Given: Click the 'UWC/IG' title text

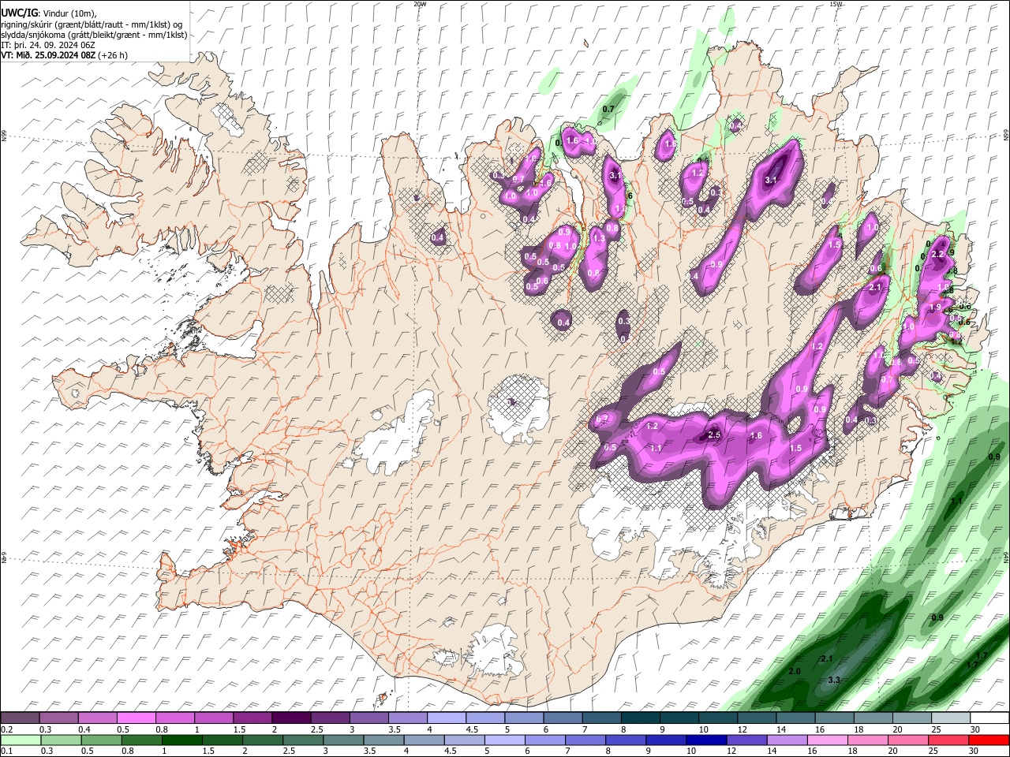Looking at the screenshot, I should 19,12.
